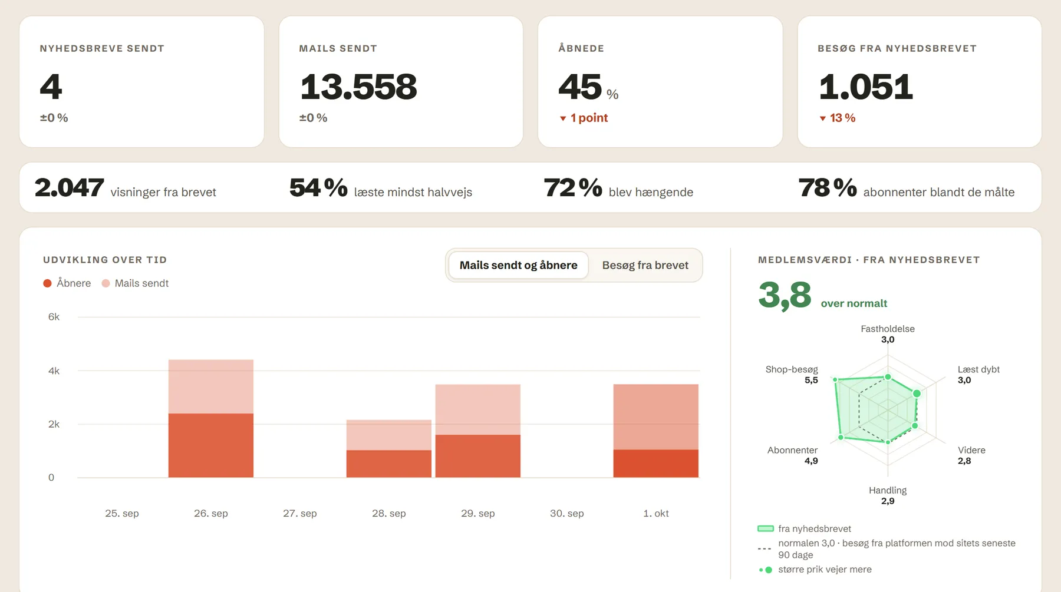This screenshot has height=592, width=1061.
Task: Click the 26. sep dark opened bar
Action: point(211,445)
